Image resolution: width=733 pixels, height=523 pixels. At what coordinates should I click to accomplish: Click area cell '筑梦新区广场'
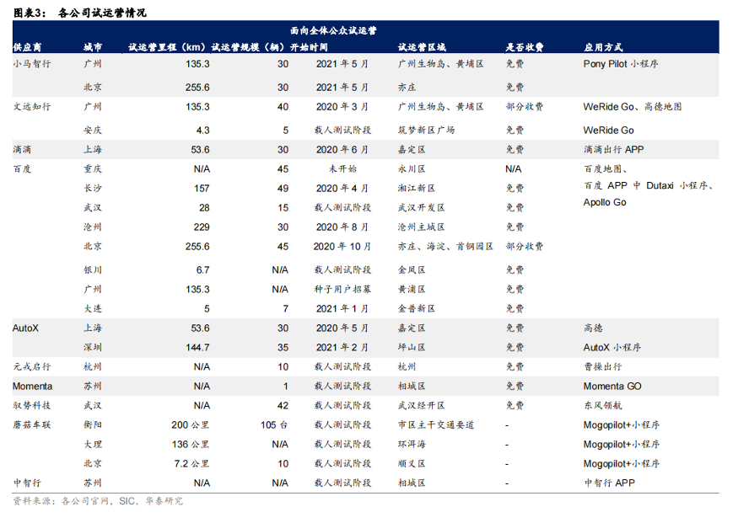(x=426, y=131)
